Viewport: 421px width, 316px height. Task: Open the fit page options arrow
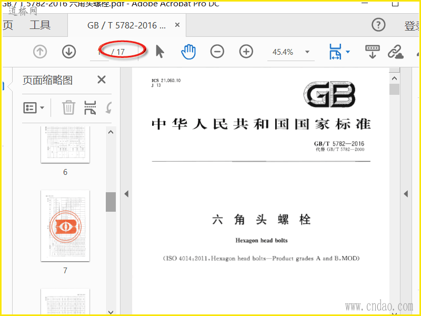[348, 52]
